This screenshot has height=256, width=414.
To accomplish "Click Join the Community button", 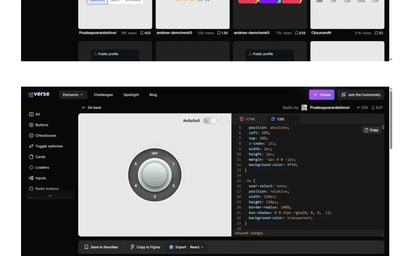I will [361, 95].
